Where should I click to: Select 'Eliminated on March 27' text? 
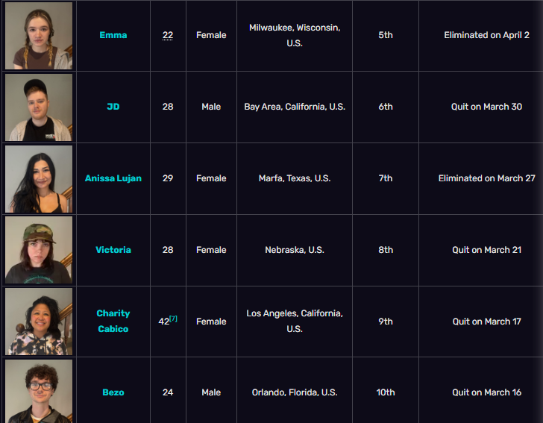(x=486, y=178)
